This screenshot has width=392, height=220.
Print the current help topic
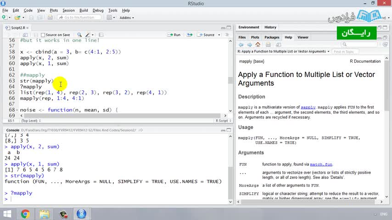[268, 44]
